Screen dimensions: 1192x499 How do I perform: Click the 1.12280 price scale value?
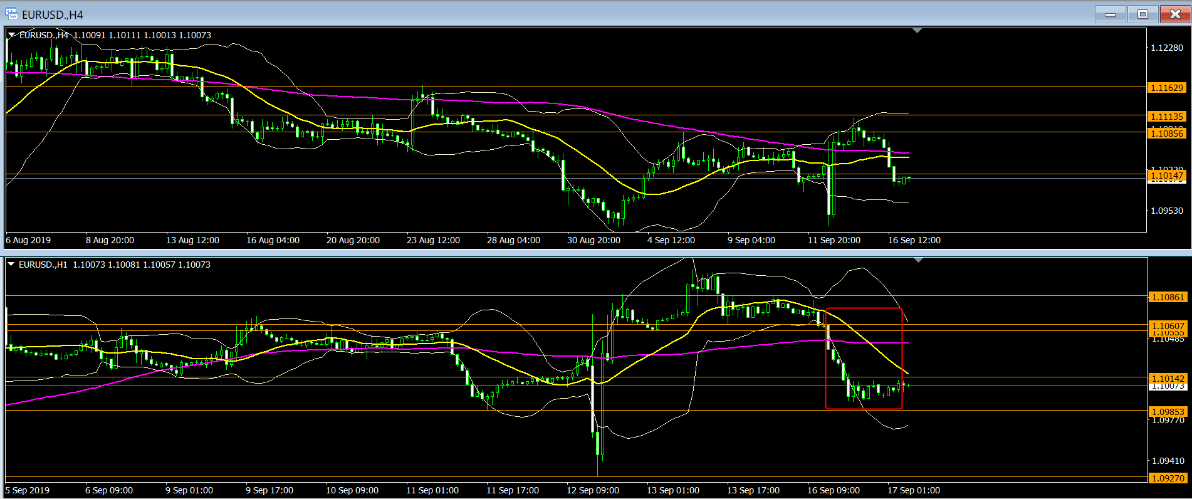pyautogui.click(x=1167, y=48)
